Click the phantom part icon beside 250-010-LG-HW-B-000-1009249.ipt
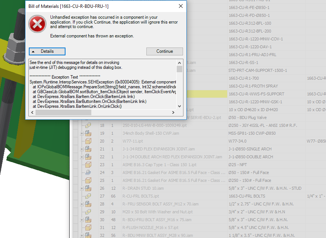This screenshot has height=238, width=326. (88, 125)
